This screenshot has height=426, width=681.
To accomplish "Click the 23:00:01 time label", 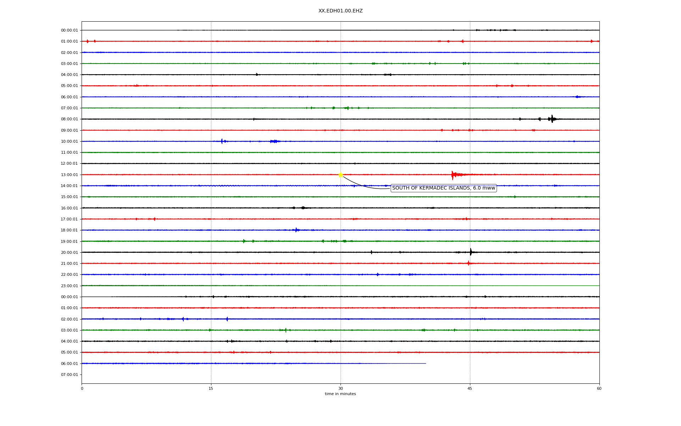I will coord(69,286).
